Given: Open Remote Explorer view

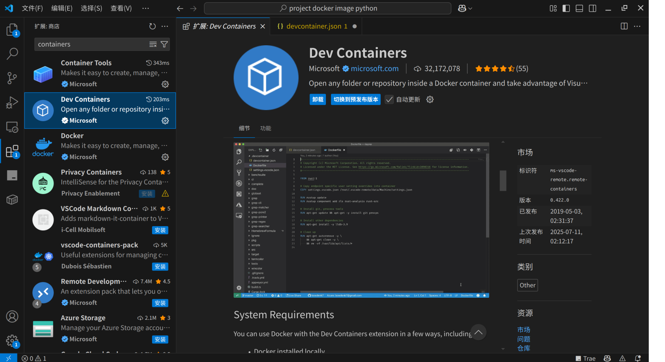Looking at the screenshot, I should pos(12,127).
